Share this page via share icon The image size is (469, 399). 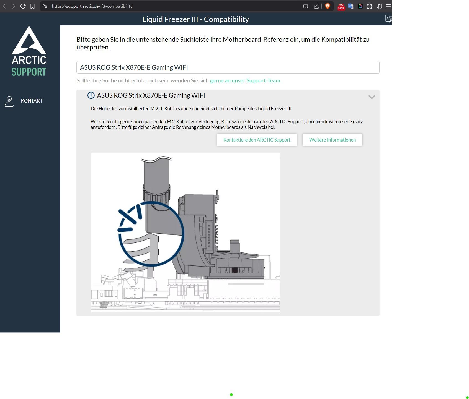pyautogui.click(x=316, y=6)
